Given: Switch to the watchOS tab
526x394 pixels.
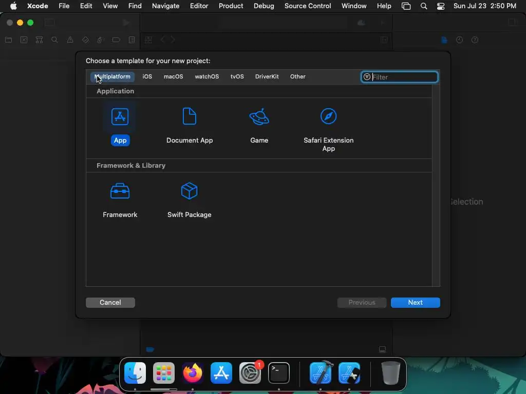Looking at the screenshot, I should click(207, 77).
